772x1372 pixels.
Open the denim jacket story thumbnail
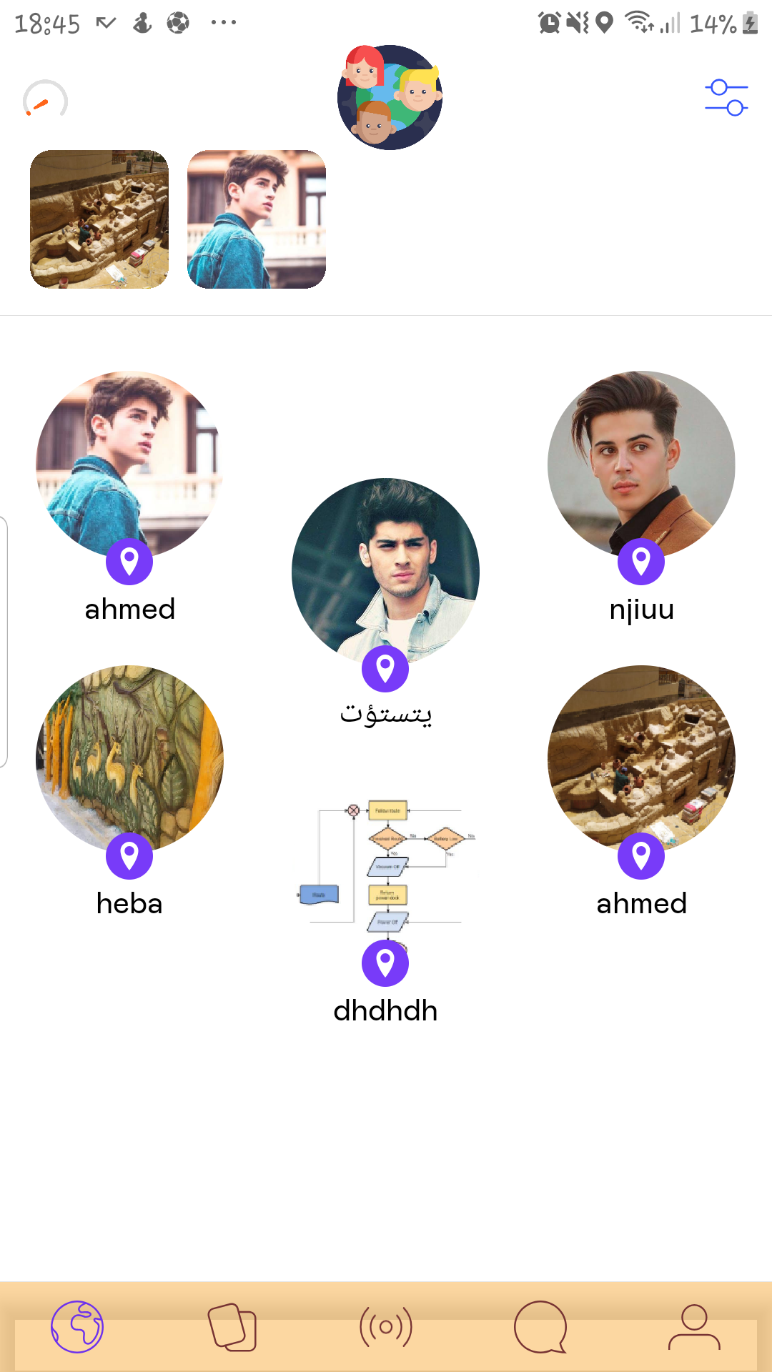[x=257, y=219]
